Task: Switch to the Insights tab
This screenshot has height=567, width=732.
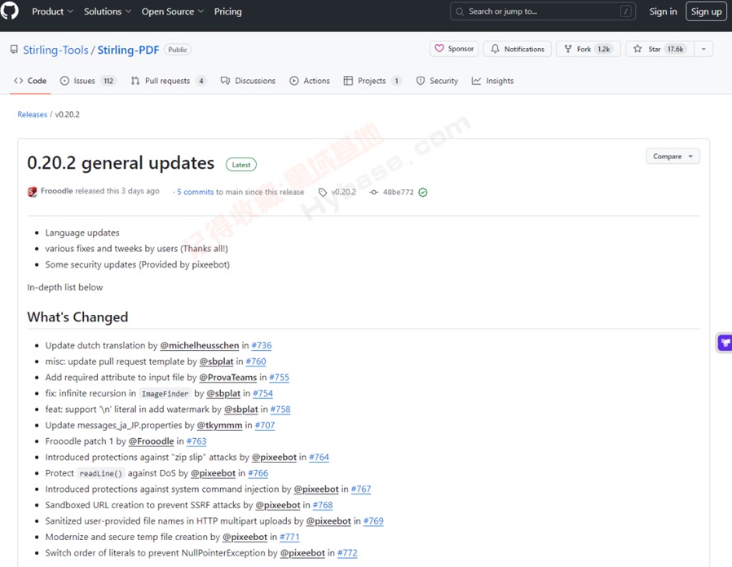Action: pos(492,81)
